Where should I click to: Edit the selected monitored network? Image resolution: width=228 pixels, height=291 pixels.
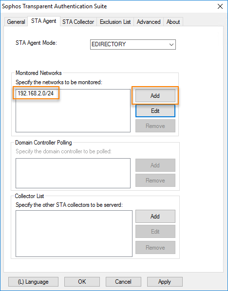click(x=155, y=111)
